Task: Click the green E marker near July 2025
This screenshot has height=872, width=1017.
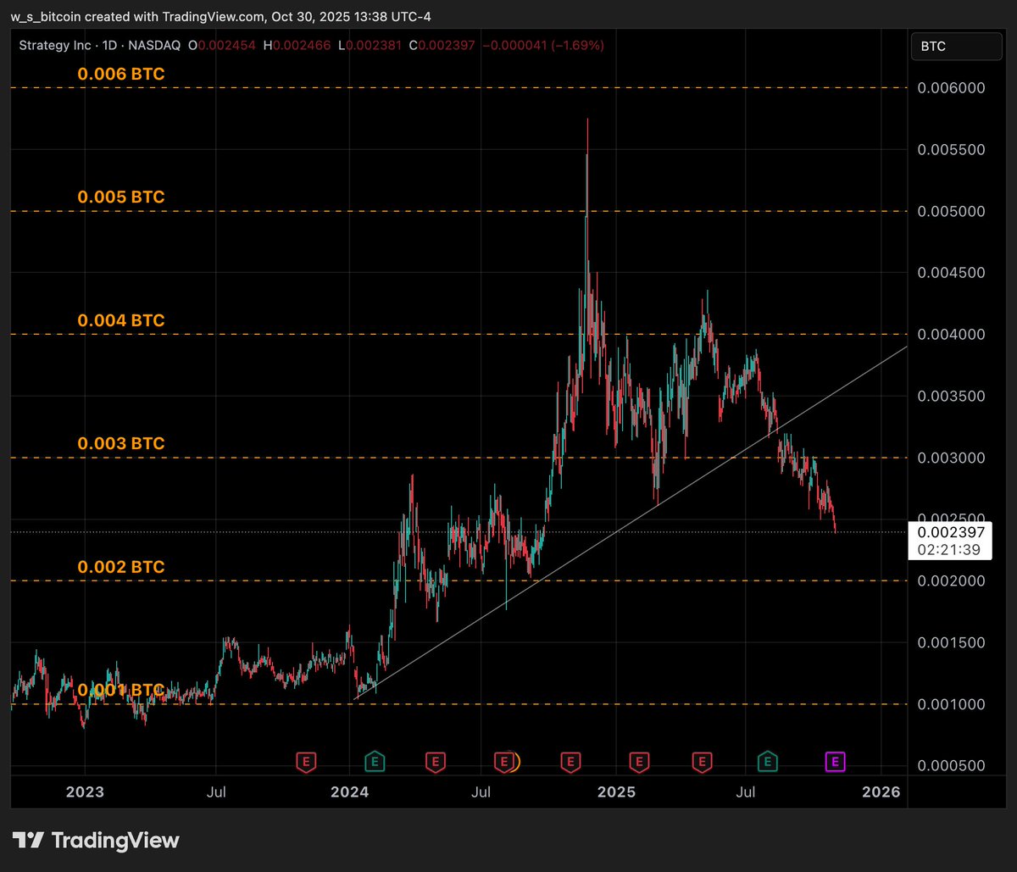Action: [x=768, y=762]
